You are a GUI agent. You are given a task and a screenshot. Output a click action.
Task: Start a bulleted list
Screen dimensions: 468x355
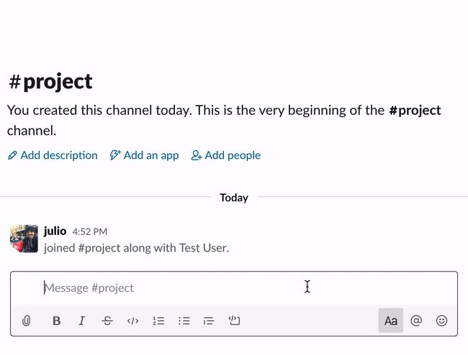(x=184, y=321)
